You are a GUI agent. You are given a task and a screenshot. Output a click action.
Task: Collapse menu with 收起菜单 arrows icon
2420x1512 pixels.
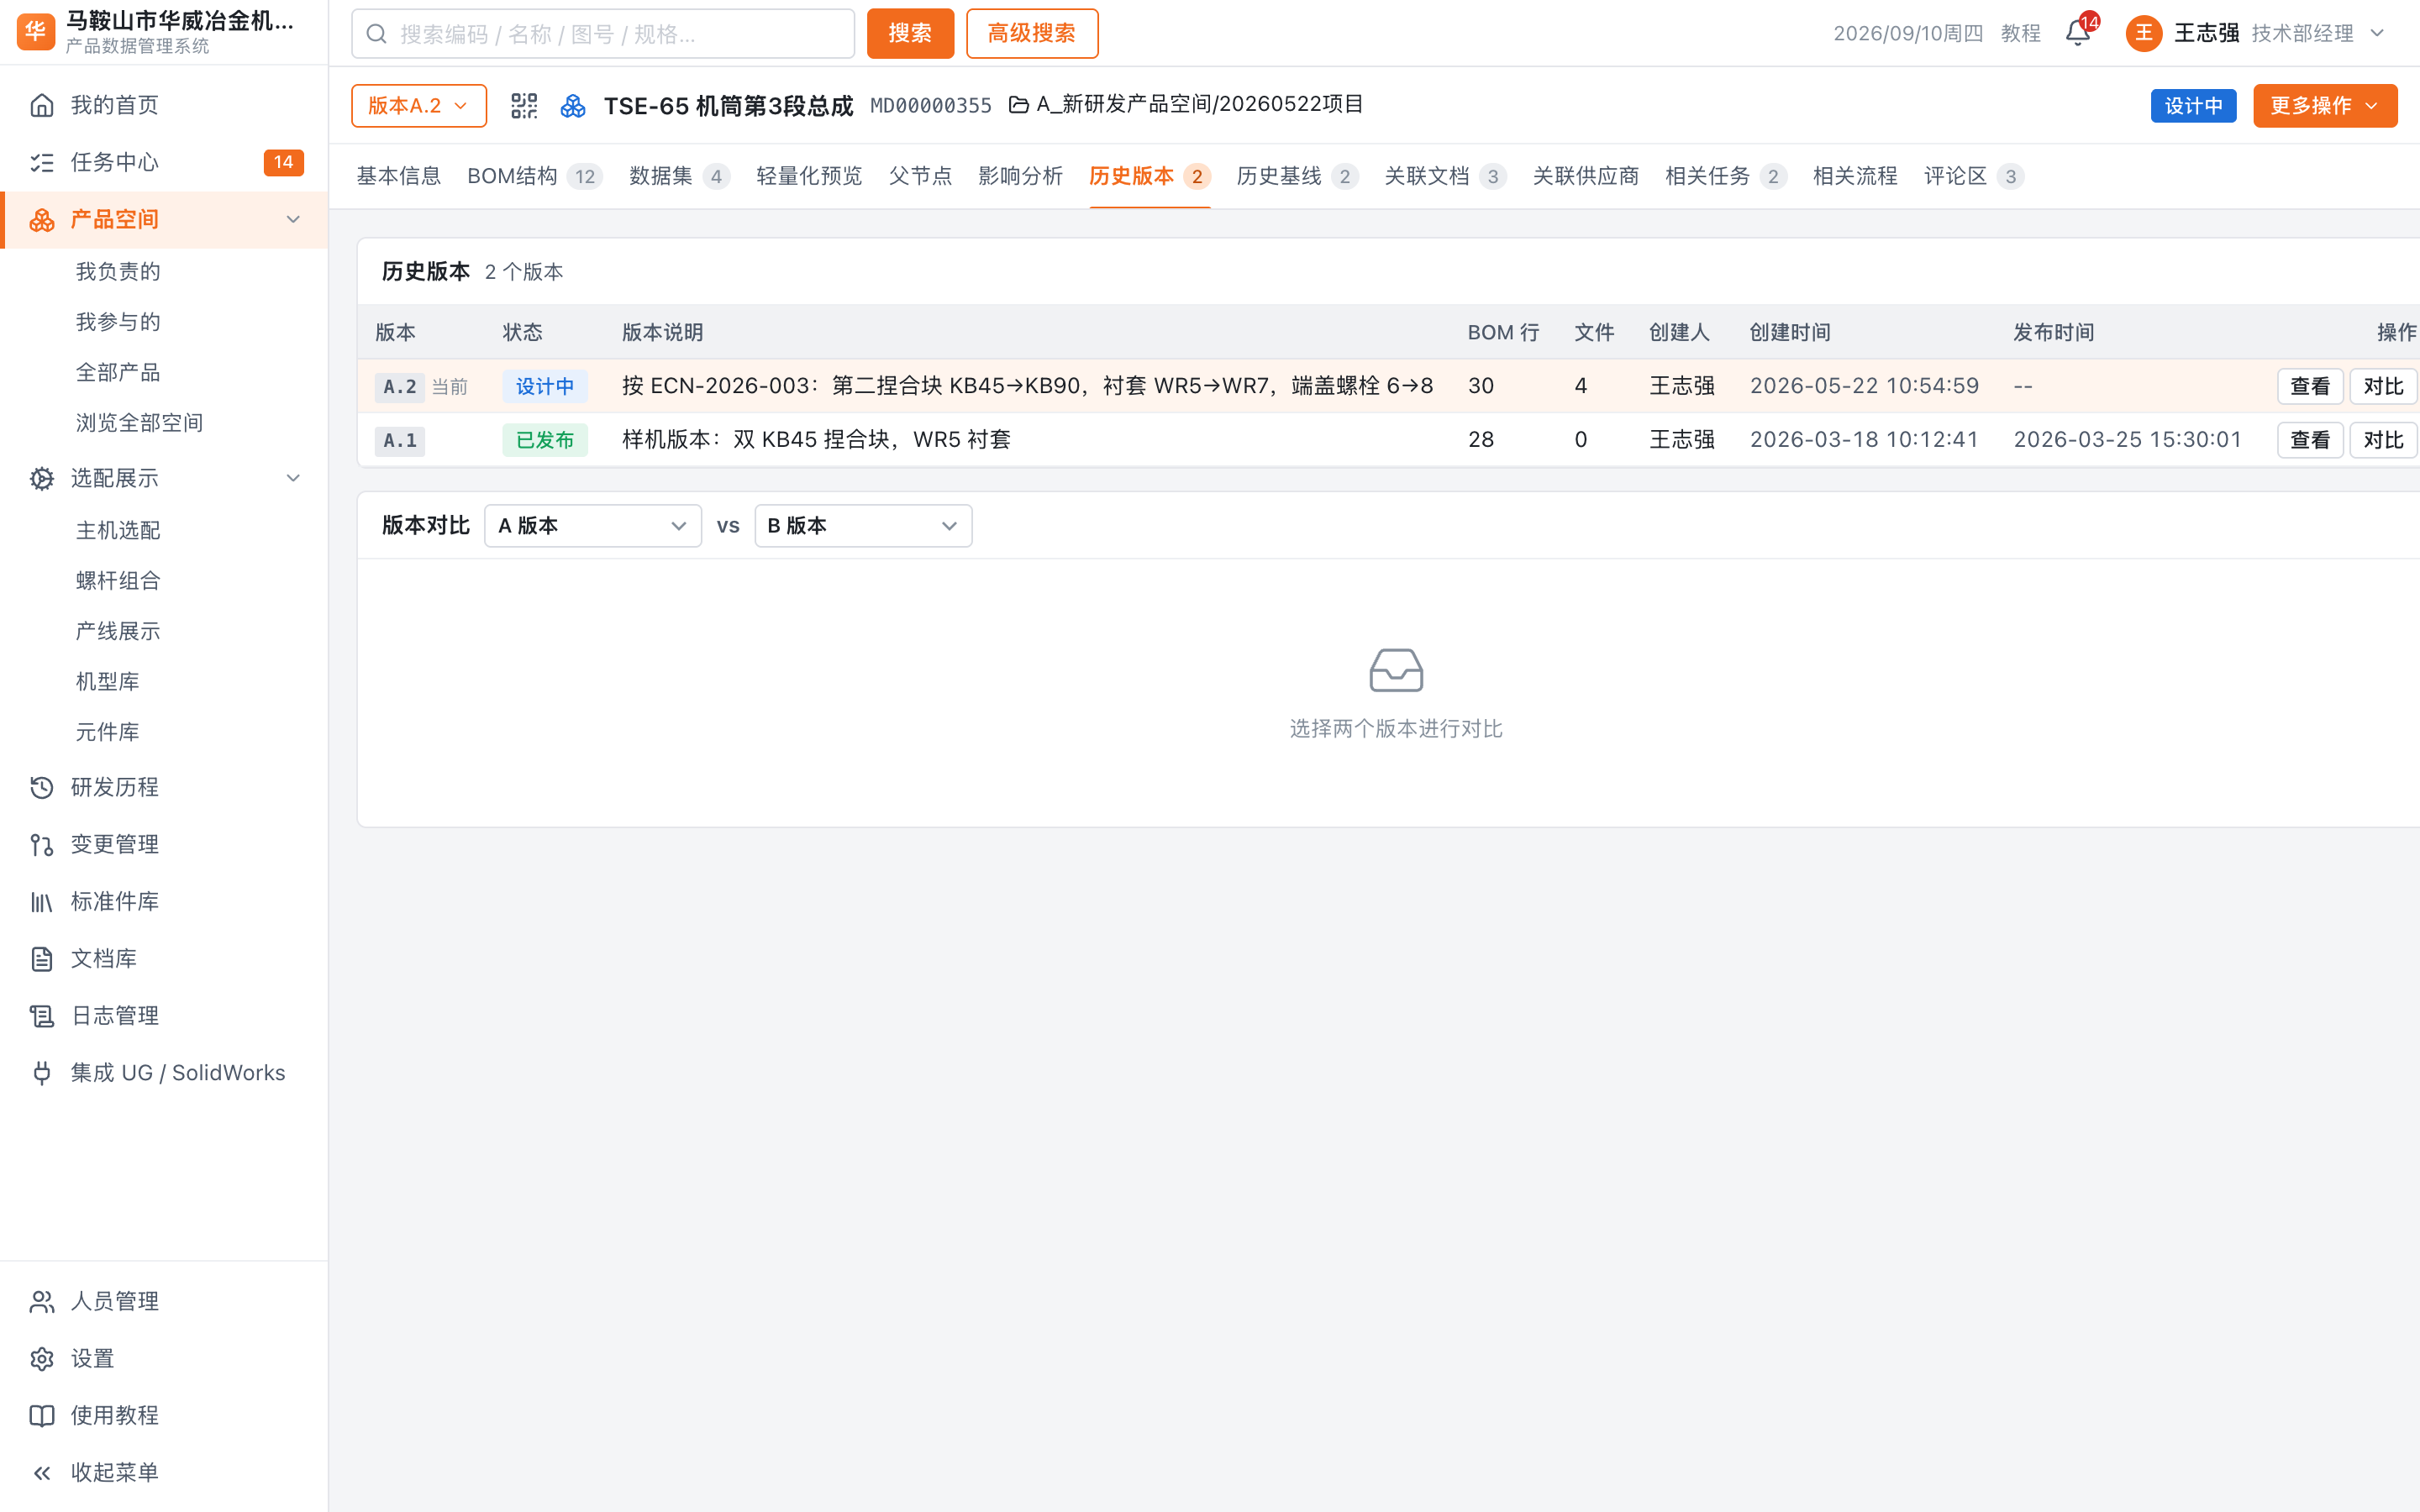(42, 1472)
